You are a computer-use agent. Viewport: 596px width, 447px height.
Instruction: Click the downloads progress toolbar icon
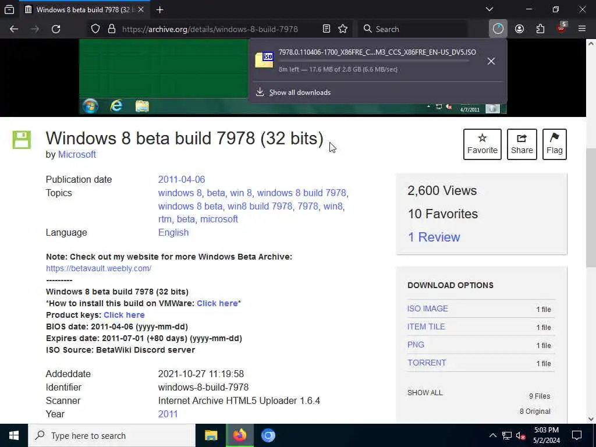[x=498, y=29]
